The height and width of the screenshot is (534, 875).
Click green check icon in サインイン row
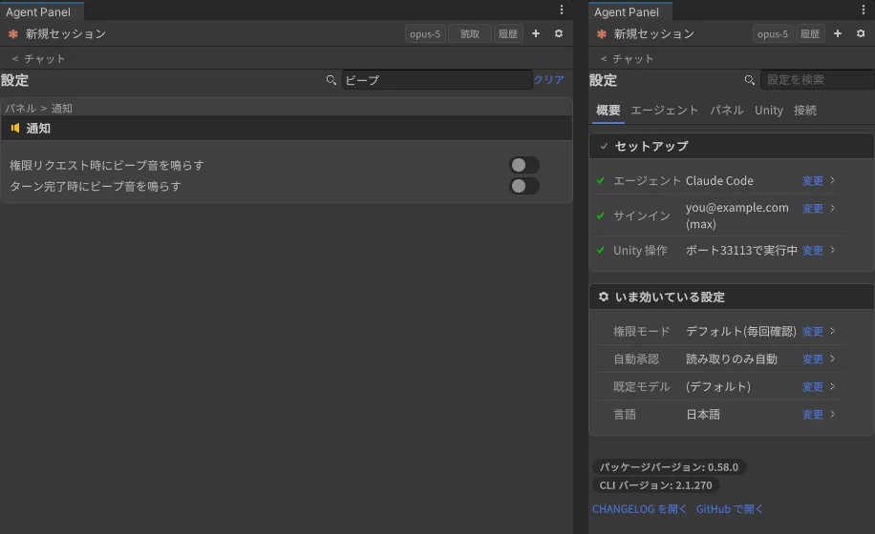point(601,216)
